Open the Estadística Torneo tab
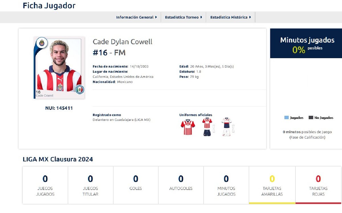342x213 pixels. pos(183,17)
